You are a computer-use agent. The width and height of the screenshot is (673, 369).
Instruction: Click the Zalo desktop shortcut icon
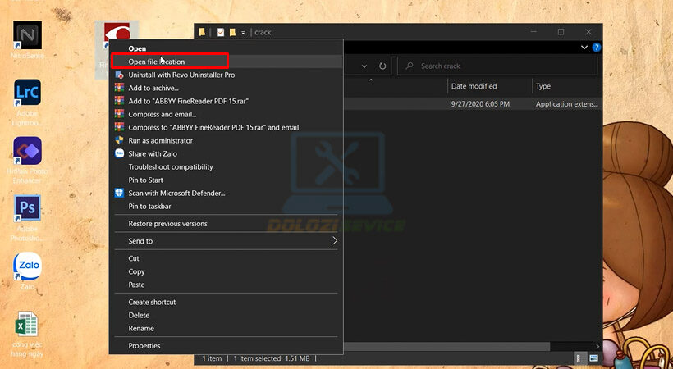[27, 266]
